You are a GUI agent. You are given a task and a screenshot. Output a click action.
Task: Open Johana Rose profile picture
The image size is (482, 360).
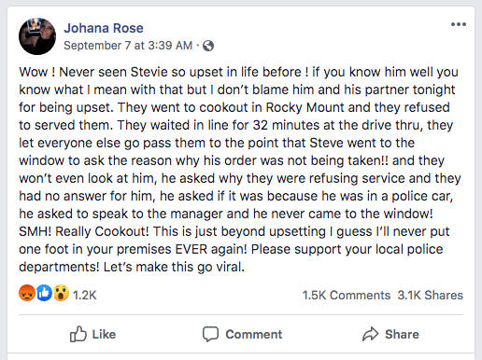pyautogui.click(x=37, y=36)
